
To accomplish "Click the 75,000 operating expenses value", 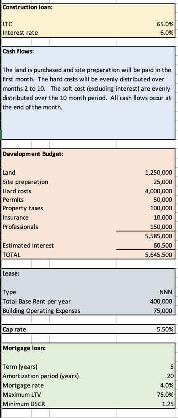I will tap(163, 311).
